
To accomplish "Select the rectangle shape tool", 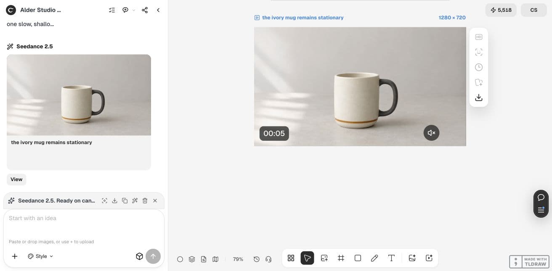I will coord(358,258).
